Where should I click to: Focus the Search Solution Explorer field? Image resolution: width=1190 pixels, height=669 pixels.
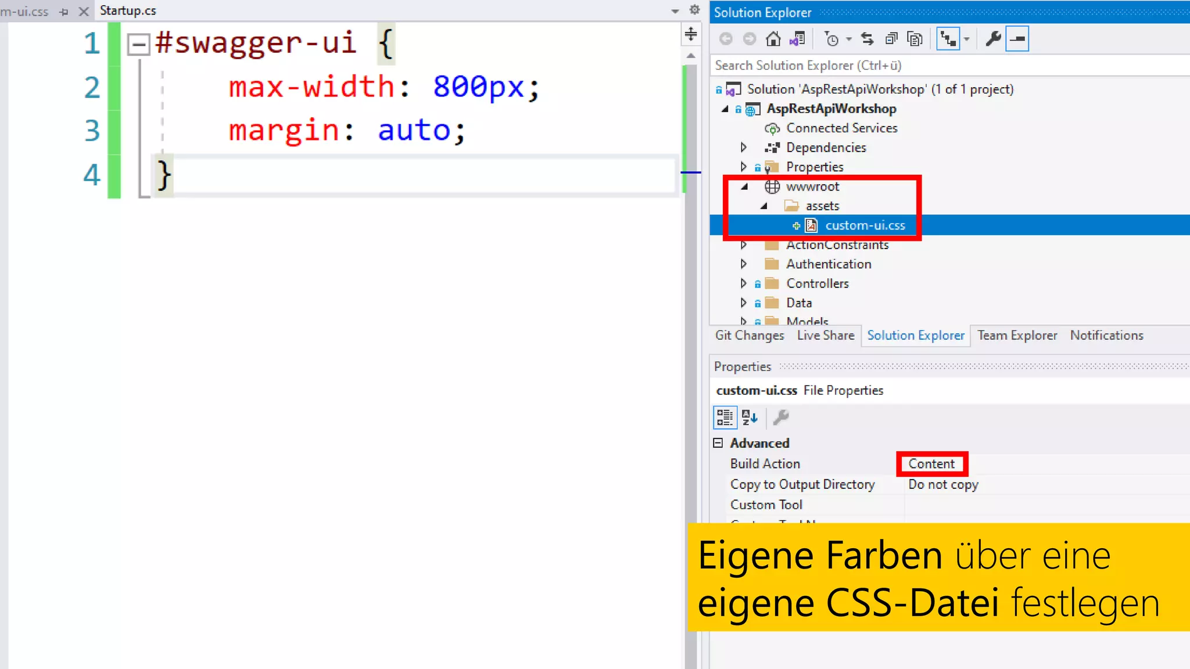pyautogui.click(x=950, y=66)
